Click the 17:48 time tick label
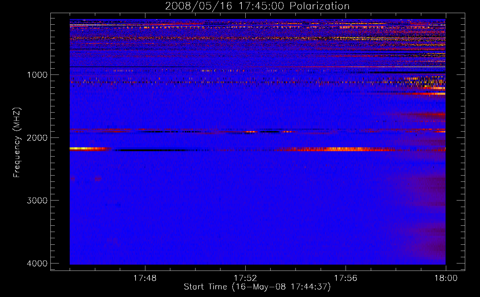 tap(145, 278)
